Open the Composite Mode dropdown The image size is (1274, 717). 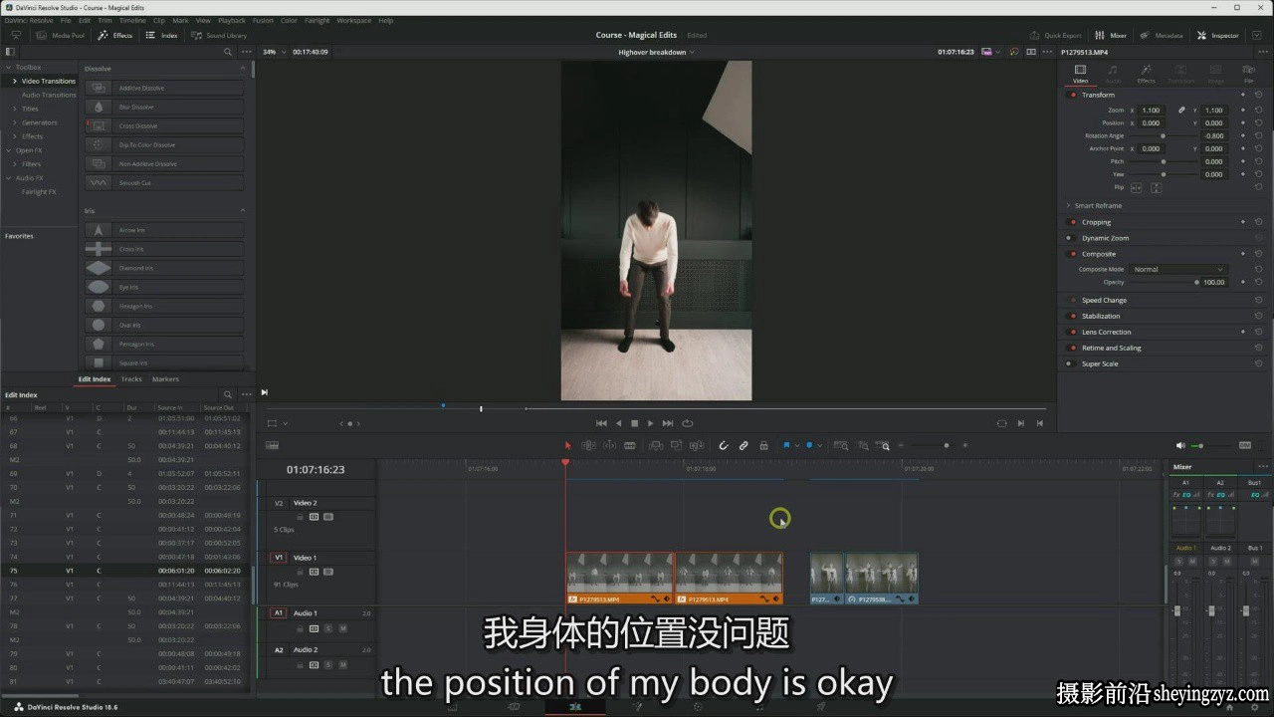1178,269
